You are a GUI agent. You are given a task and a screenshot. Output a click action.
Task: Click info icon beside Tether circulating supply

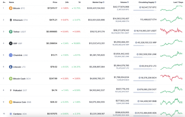coord(135,31)
